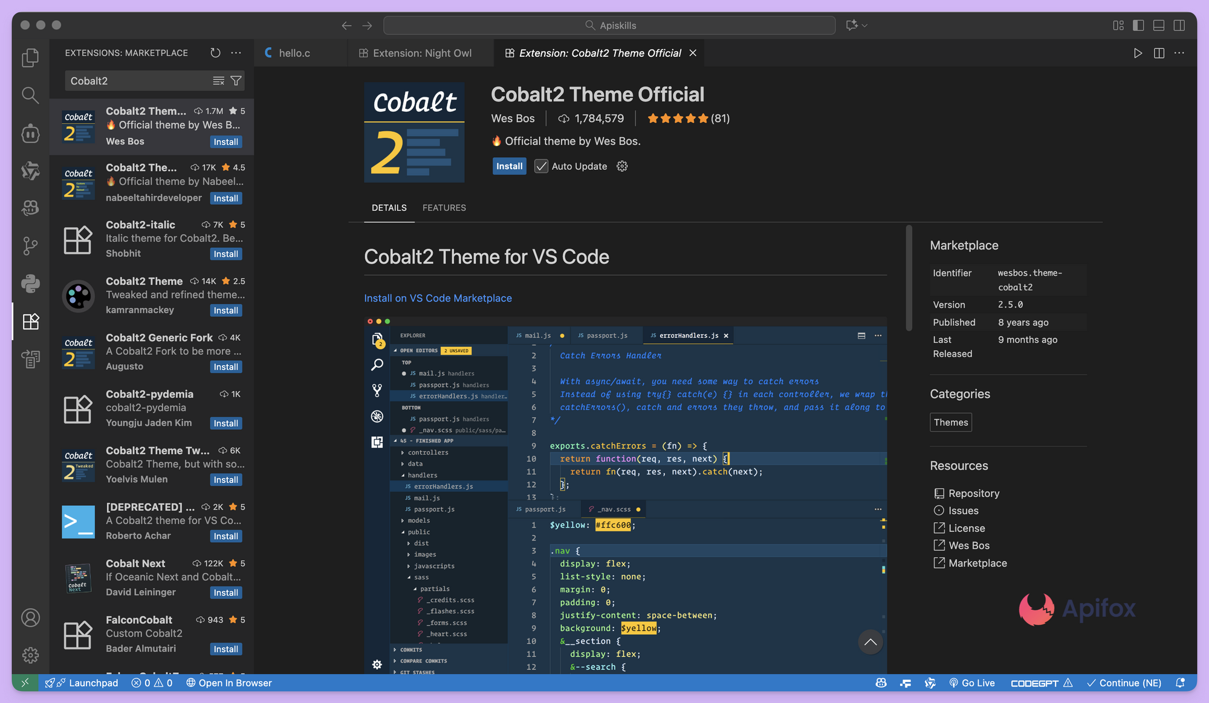
Task: Open the Extensions view More Actions ellipsis
Action: [236, 53]
